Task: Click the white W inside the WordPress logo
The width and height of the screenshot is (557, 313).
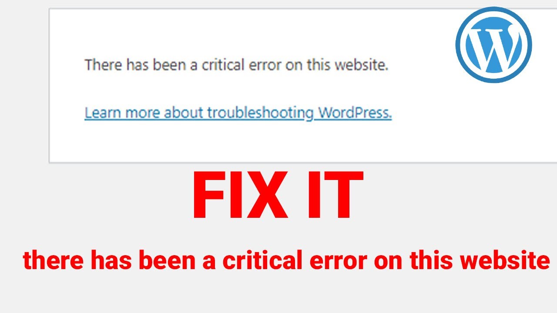Action: coord(494,45)
